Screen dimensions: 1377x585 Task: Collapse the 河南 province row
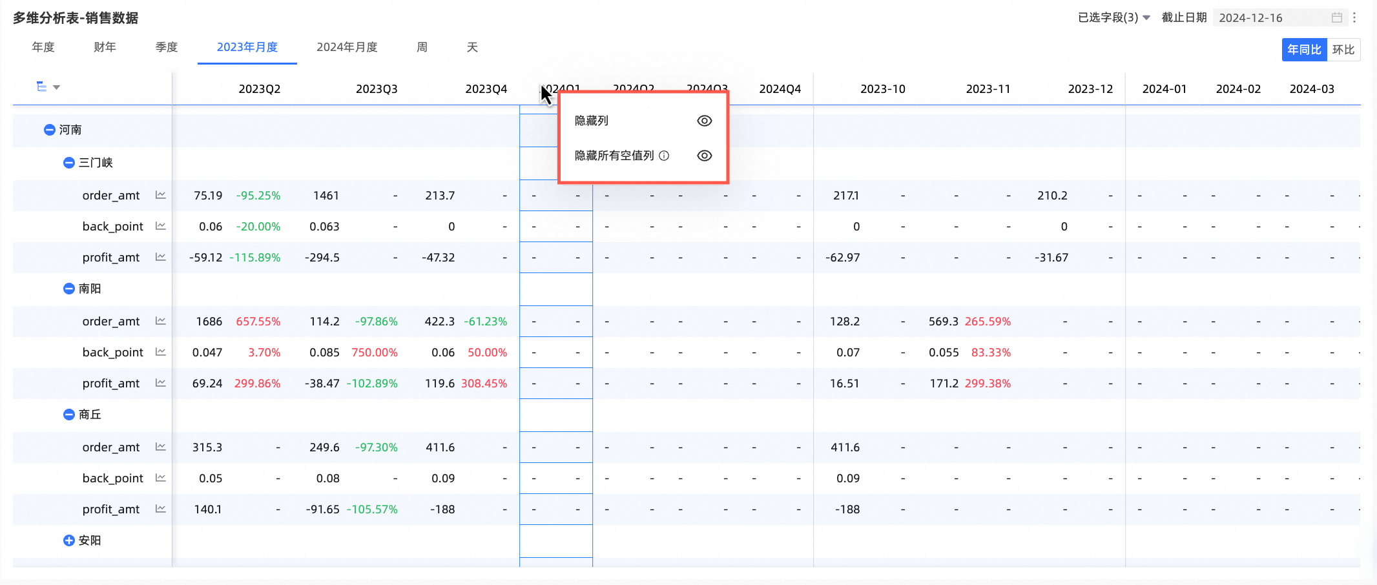50,130
